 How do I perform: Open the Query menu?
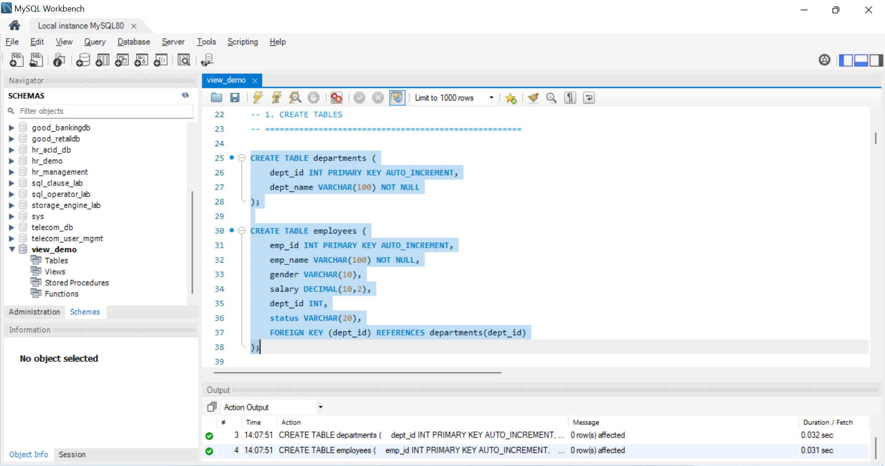[x=95, y=42]
